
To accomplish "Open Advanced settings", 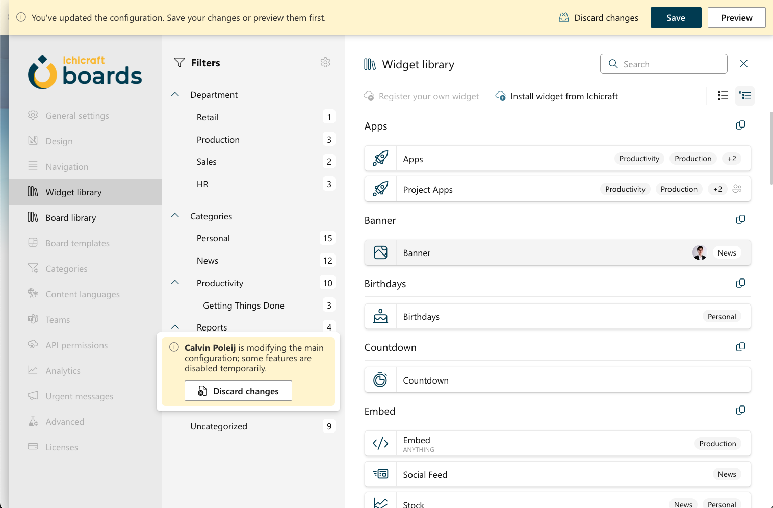I will (85, 421).
